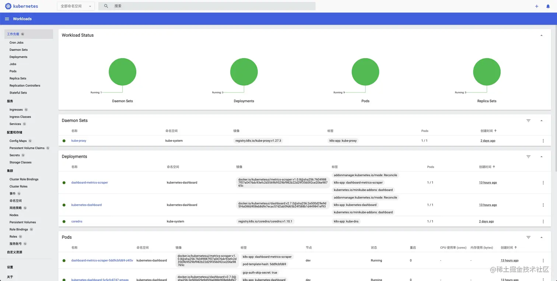This screenshot has height=281, width=557.
Task: Click the Deployments status circle
Action: tap(244, 72)
